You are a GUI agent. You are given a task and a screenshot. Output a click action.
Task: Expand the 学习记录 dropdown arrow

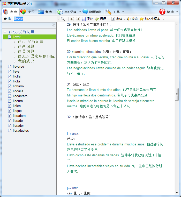[80, 12]
